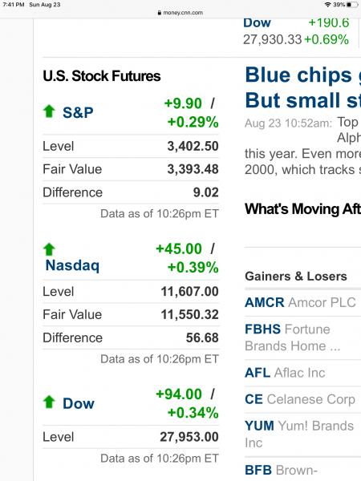This screenshot has height=481, width=361.
Task: Click the green up arrow above Nasdaq
Action: pyautogui.click(x=49, y=249)
